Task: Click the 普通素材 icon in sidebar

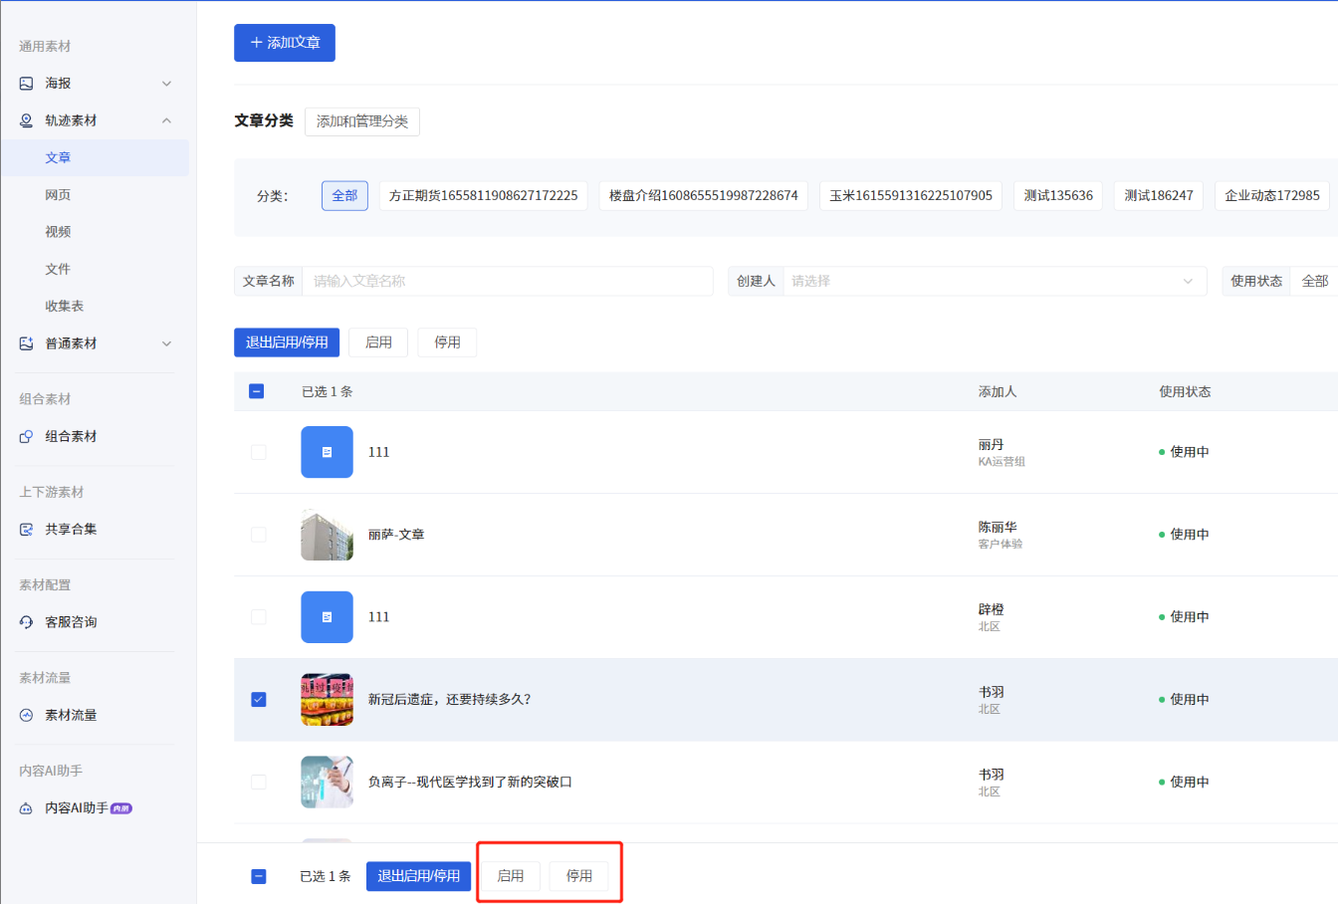Action: click(x=27, y=343)
